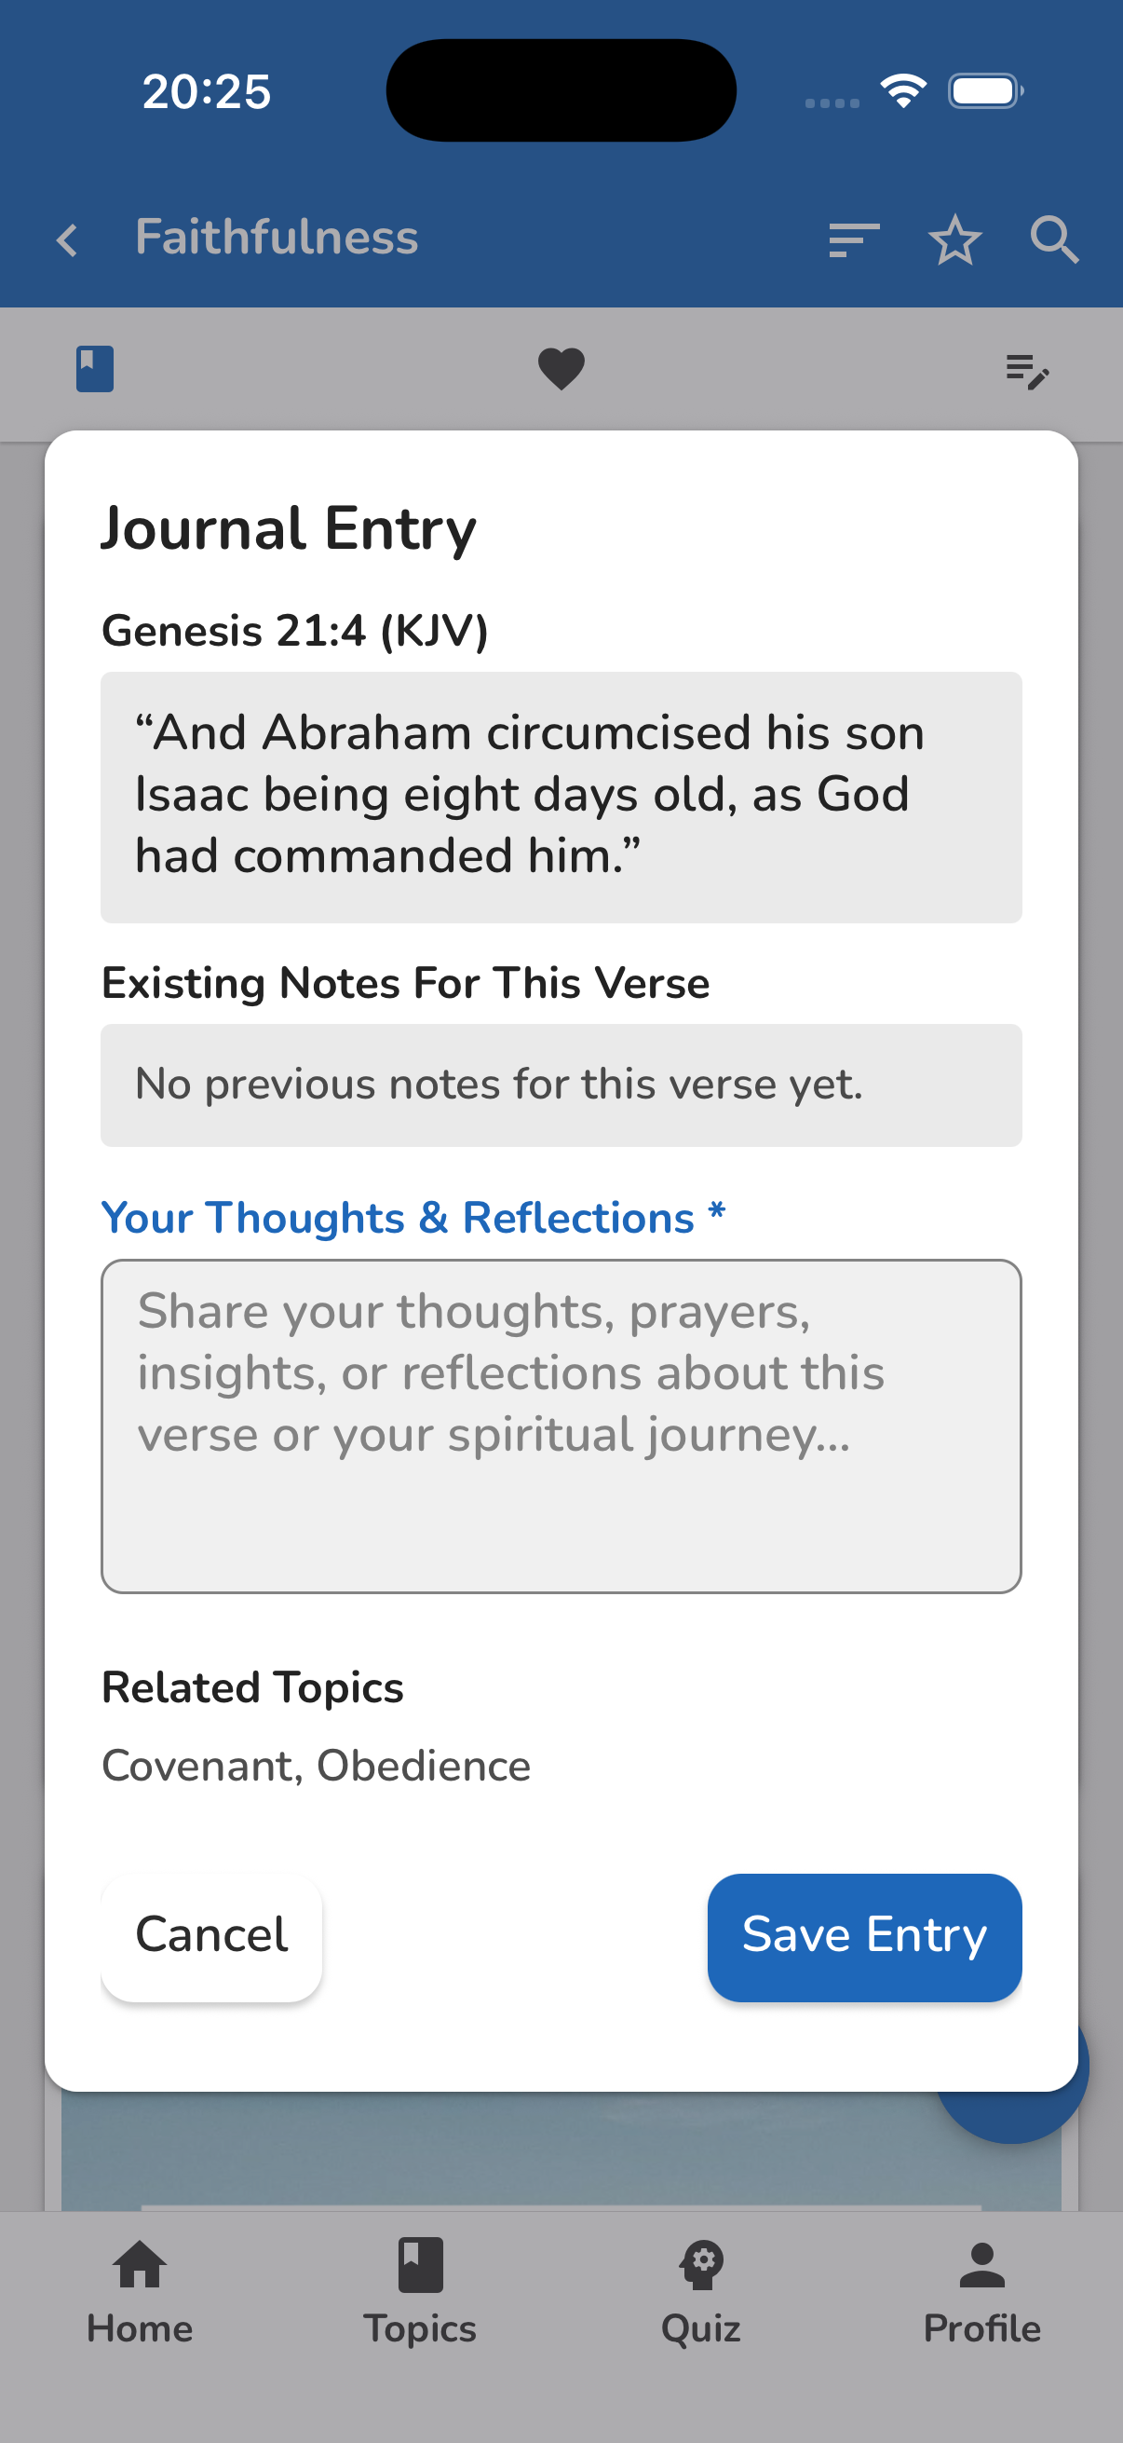The width and height of the screenshot is (1123, 2443).
Task: Tap the existing notes placeholder area
Action: pyautogui.click(x=561, y=1085)
